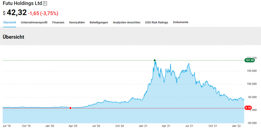Click the 50.000 y-axis value
This screenshot has height=128, width=261.
click(252, 97)
